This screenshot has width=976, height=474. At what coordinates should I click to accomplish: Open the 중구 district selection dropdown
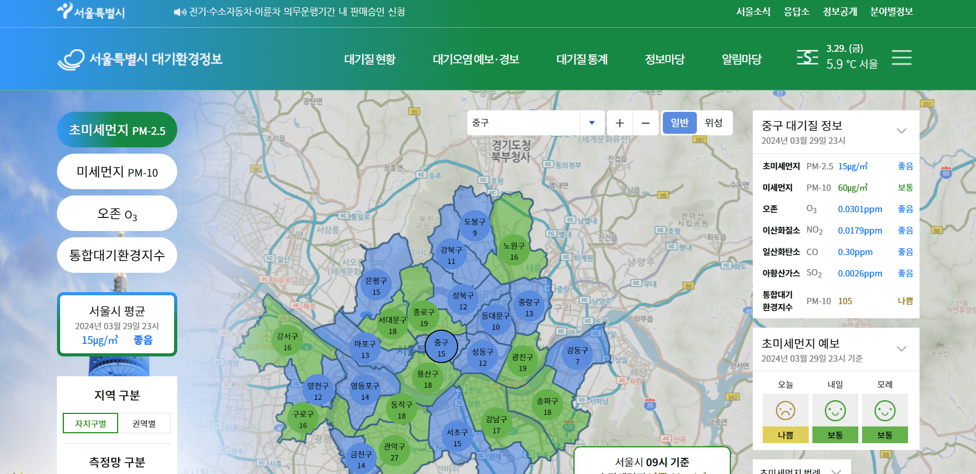point(591,123)
